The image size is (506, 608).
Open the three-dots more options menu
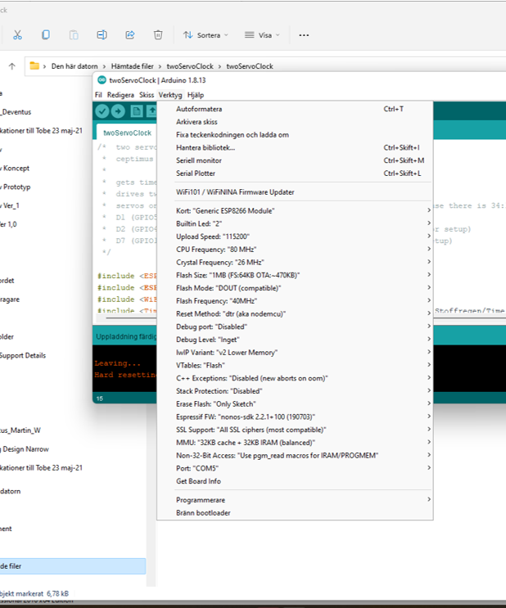pyautogui.click(x=304, y=35)
